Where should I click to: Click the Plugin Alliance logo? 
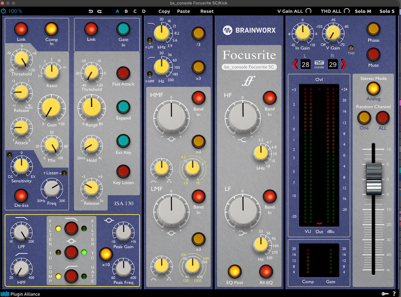[20, 294]
